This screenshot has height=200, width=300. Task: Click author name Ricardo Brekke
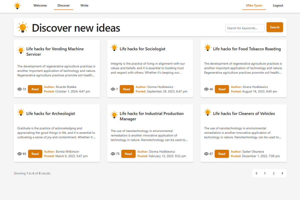(x=66, y=87)
